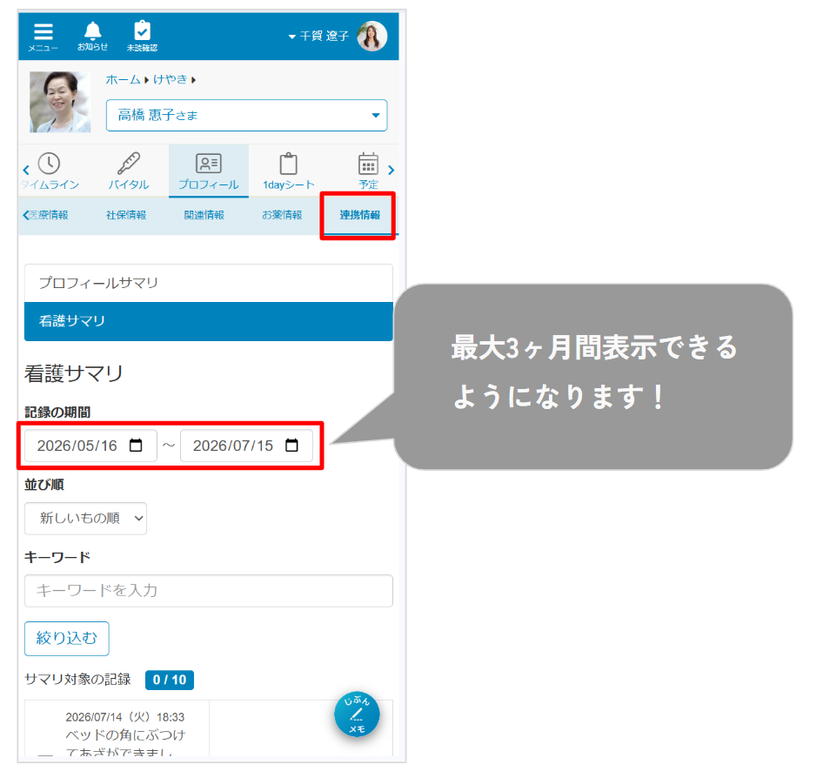This screenshot has height=778, width=823.
Task: Click the 絞り込む filter button
Action: point(67,639)
